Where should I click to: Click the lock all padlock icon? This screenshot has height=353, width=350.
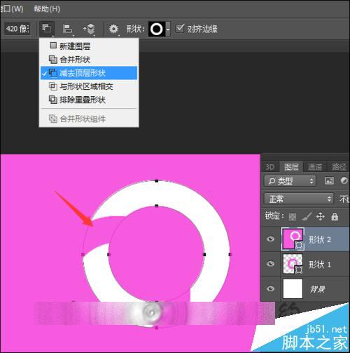click(335, 217)
